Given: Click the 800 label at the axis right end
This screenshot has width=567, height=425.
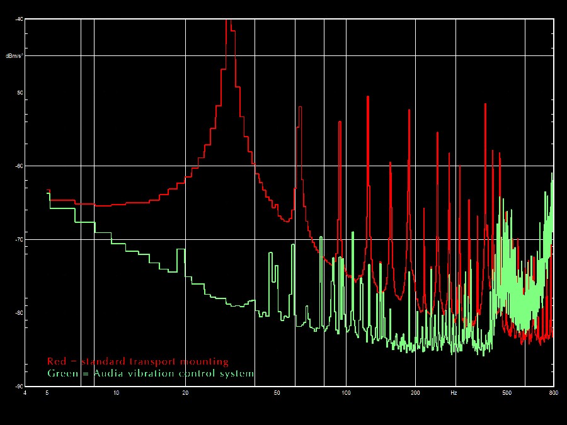Looking at the screenshot, I should [x=553, y=392].
